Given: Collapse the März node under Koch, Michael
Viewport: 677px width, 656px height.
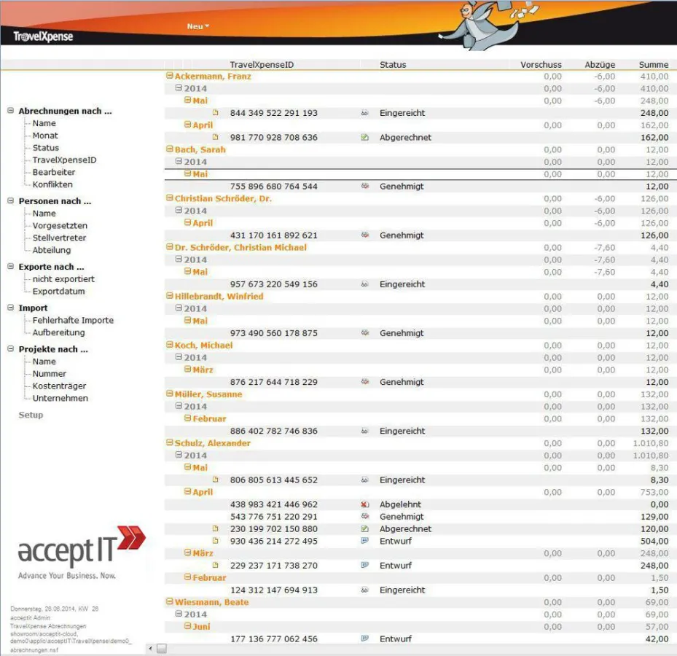Looking at the screenshot, I should 187,370.
